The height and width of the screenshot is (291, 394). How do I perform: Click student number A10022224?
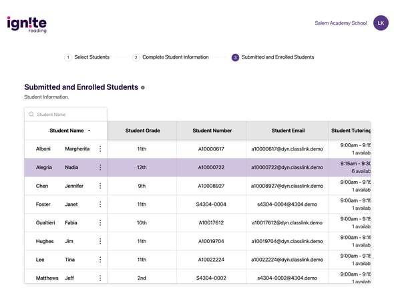point(211,260)
